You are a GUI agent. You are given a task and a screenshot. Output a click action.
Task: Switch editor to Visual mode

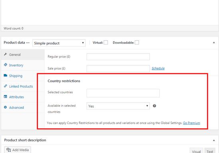tap(196, 151)
